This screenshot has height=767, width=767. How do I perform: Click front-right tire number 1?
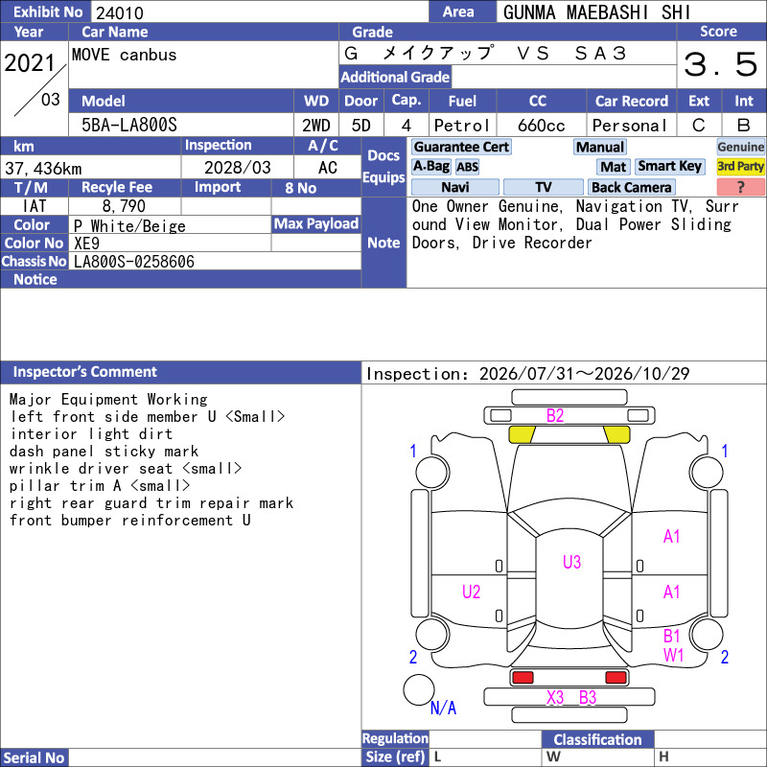point(725,451)
